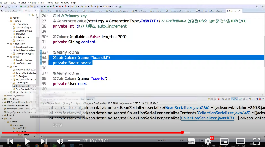Viewport: 265px width, 147px height.
Task: Collapse the webapp folder node
Action: [8, 125]
